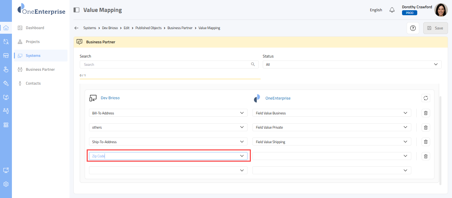Click the home icon in left rail
Screen dimensions: 452x198
click(x=6, y=28)
